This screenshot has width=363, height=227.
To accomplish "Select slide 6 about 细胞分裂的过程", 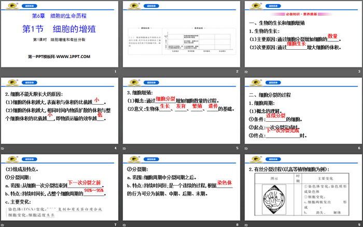I will pos(303,111).
